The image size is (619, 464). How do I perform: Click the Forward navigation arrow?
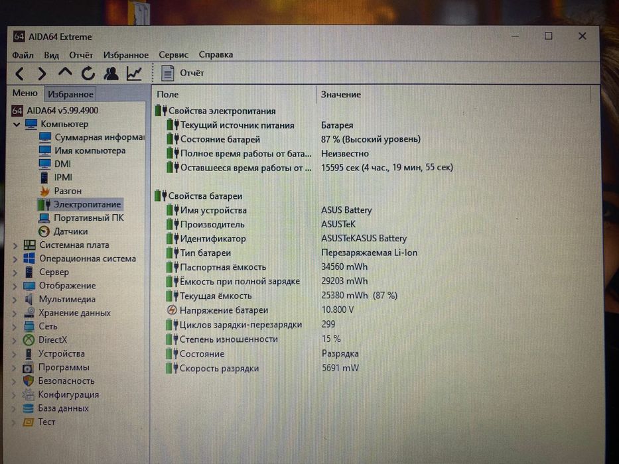click(42, 74)
